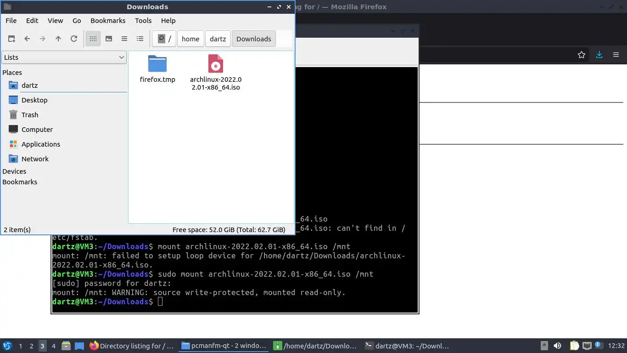Switch to virtual desktop 2
Image resolution: width=627 pixels, height=353 pixels.
pyautogui.click(x=31, y=346)
